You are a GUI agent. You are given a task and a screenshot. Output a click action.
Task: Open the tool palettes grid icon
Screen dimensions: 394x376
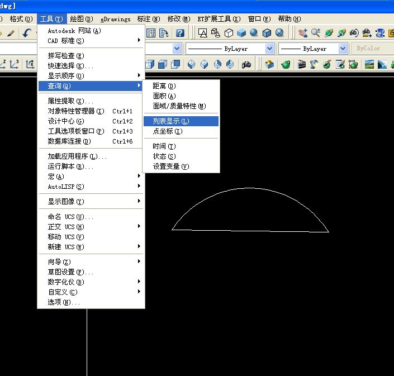coord(151,33)
